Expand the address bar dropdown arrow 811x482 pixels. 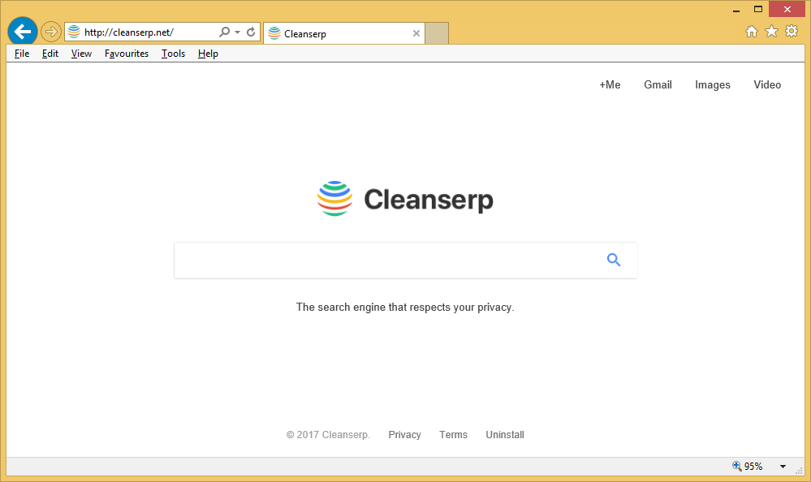(x=238, y=32)
